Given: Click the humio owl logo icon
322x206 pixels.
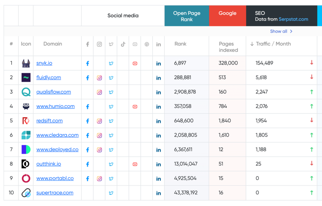Looking at the screenshot, I should point(26,106).
